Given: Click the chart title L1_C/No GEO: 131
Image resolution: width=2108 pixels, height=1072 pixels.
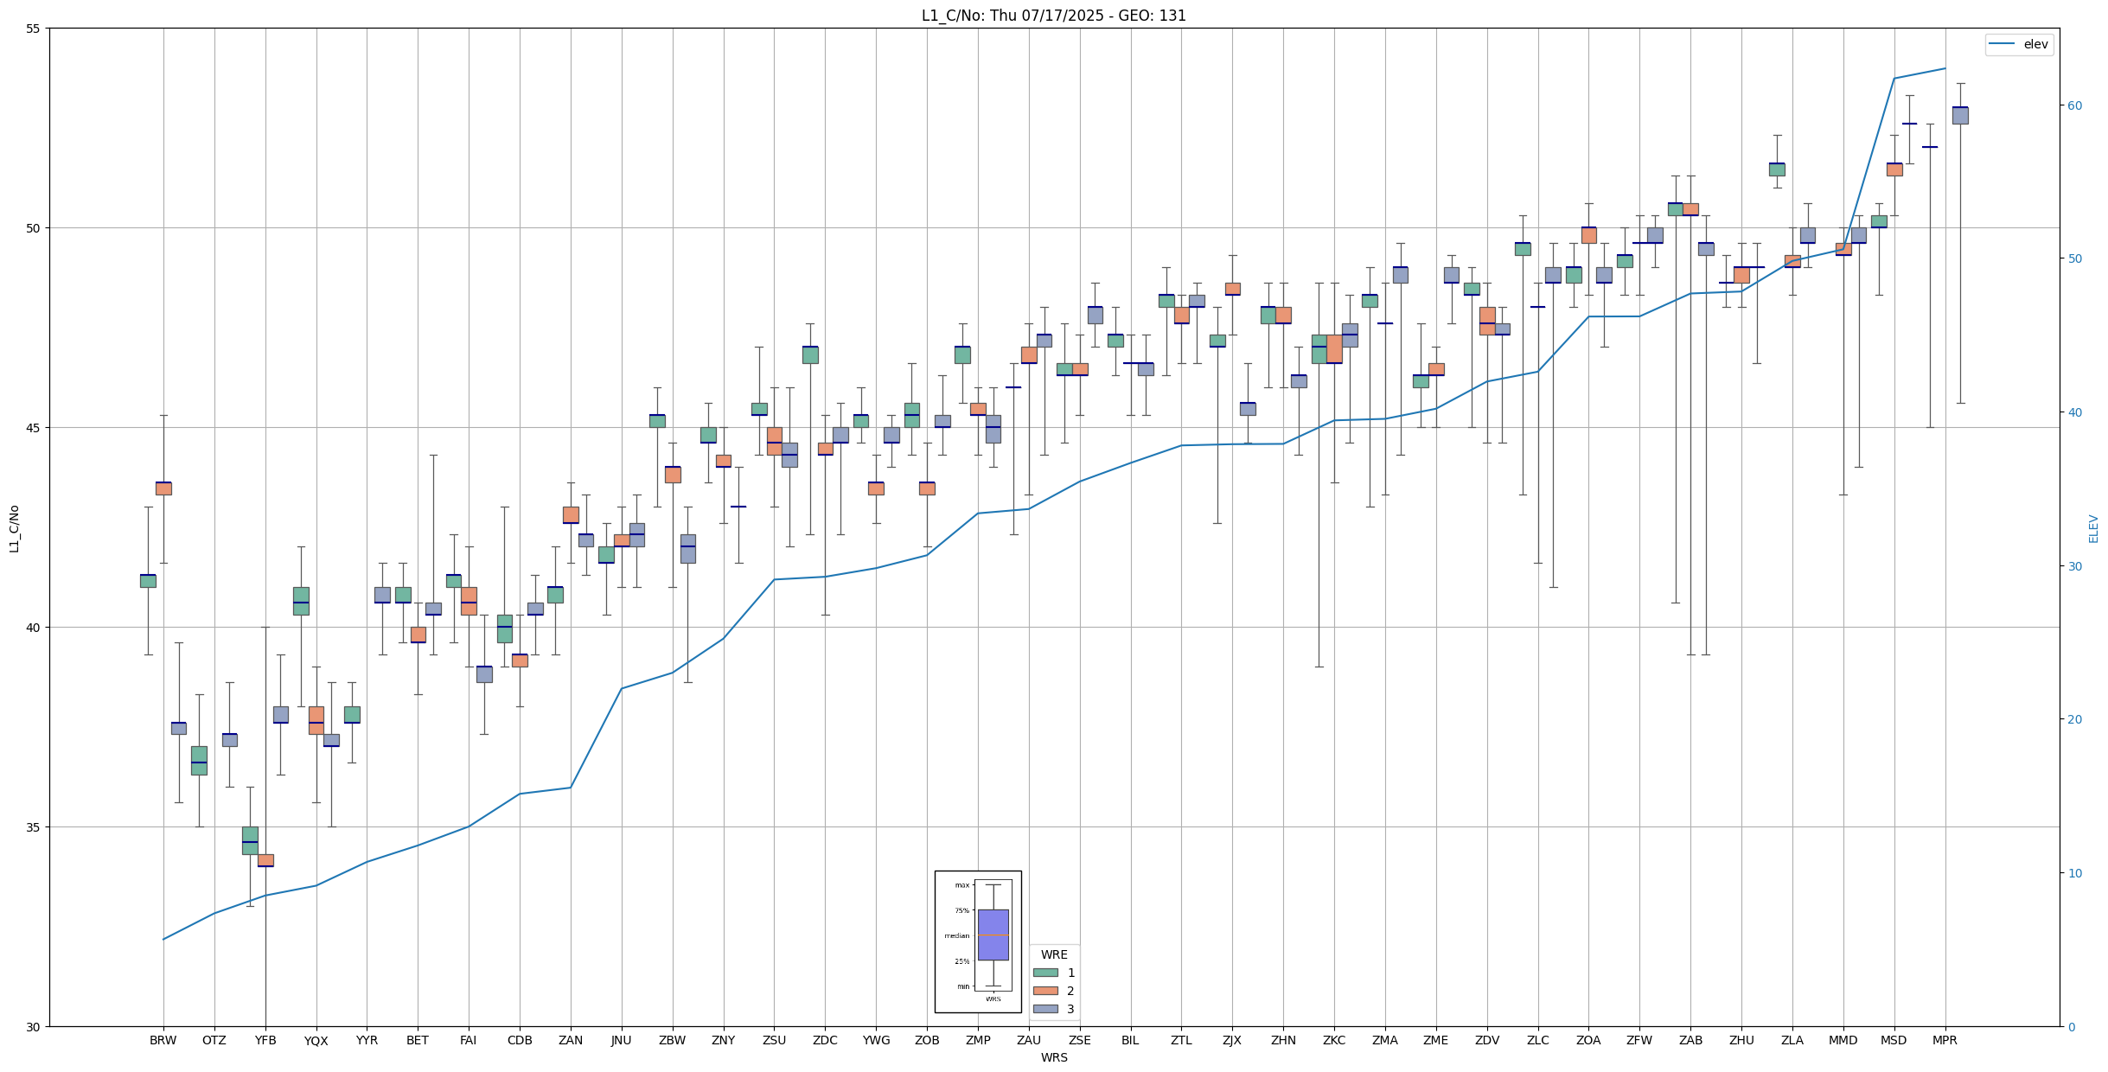Looking at the screenshot, I should (1053, 16).
